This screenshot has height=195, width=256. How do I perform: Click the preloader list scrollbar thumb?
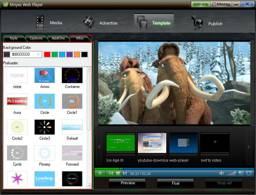[89, 101]
